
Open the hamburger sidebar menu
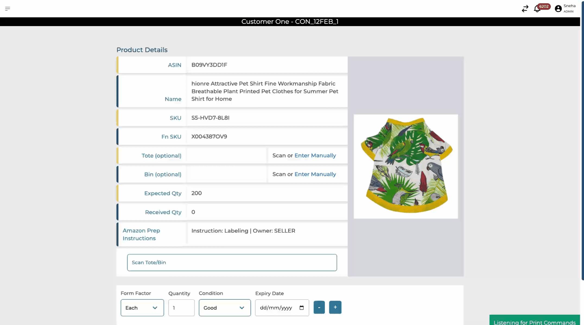point(8,9)
